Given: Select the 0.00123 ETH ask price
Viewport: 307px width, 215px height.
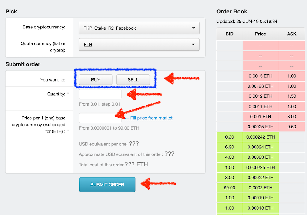Looking at the screenshot, I should tap(261, 86).
